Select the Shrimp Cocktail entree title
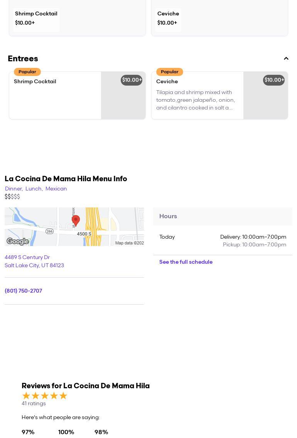The image size is (297, 438). (x=35, y=82)
